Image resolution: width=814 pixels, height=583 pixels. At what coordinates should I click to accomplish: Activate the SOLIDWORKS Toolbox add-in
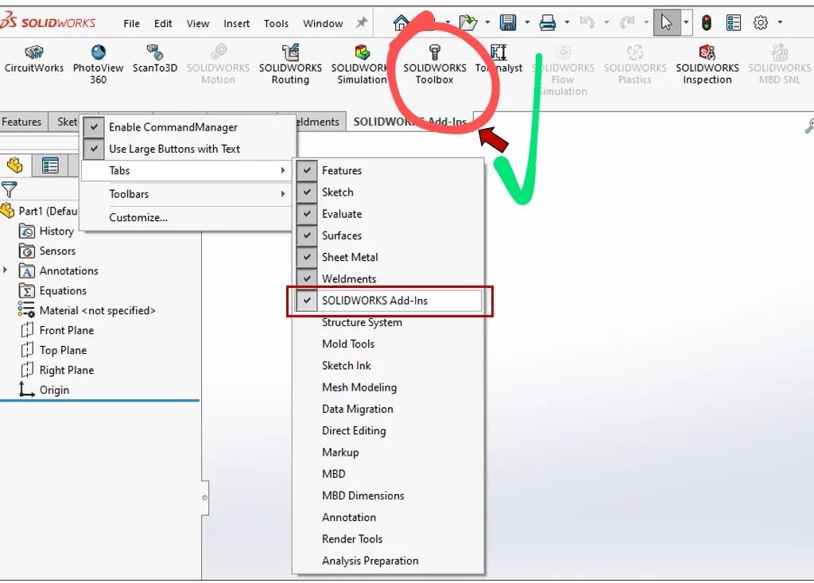[x=435, y=64]
